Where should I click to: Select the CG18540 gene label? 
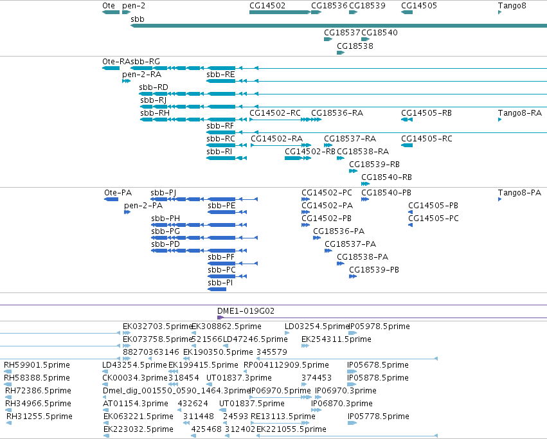tap(379, 32)
